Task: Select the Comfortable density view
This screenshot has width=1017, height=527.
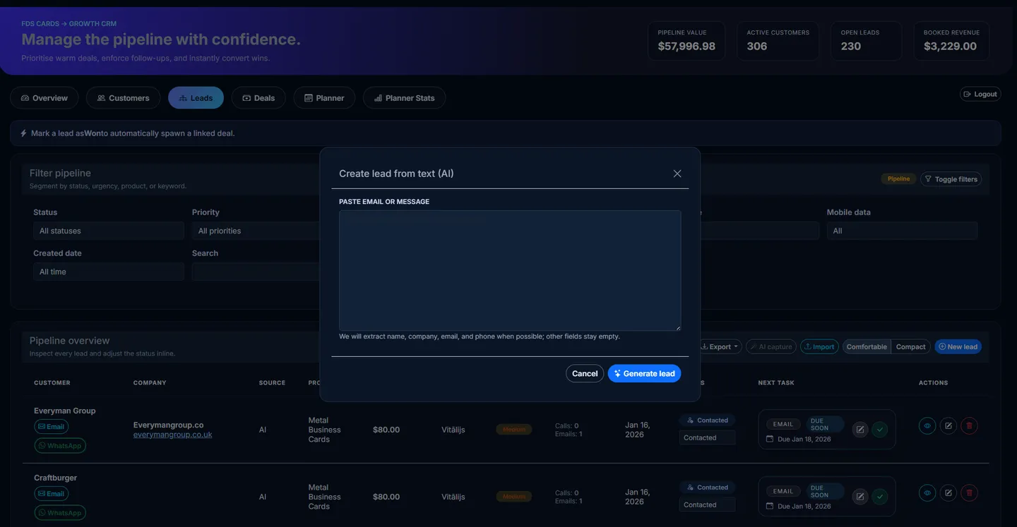Action: click(x=867, y=346)
